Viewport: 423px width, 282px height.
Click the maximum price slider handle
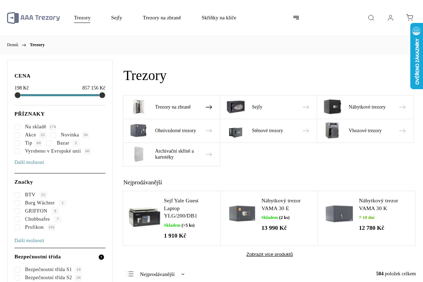[102, 95]
